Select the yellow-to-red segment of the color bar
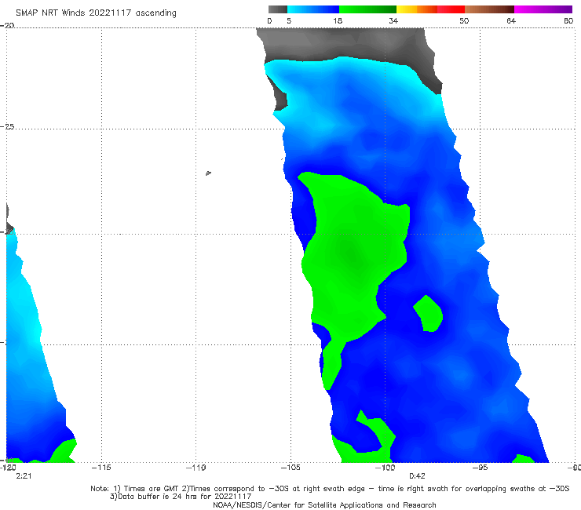Viewport: 581px width, 510px height. point(430,9)
